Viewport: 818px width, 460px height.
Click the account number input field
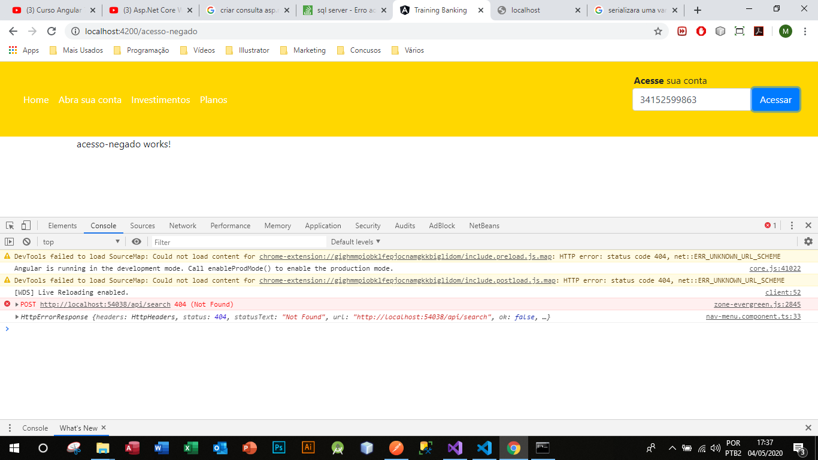[692, 99]
